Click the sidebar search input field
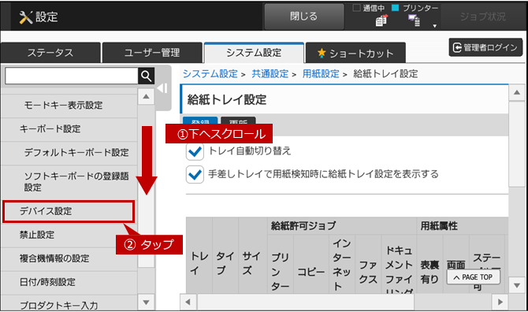The width and height of the screenshot is (528, 312). (x=72, y=76)
